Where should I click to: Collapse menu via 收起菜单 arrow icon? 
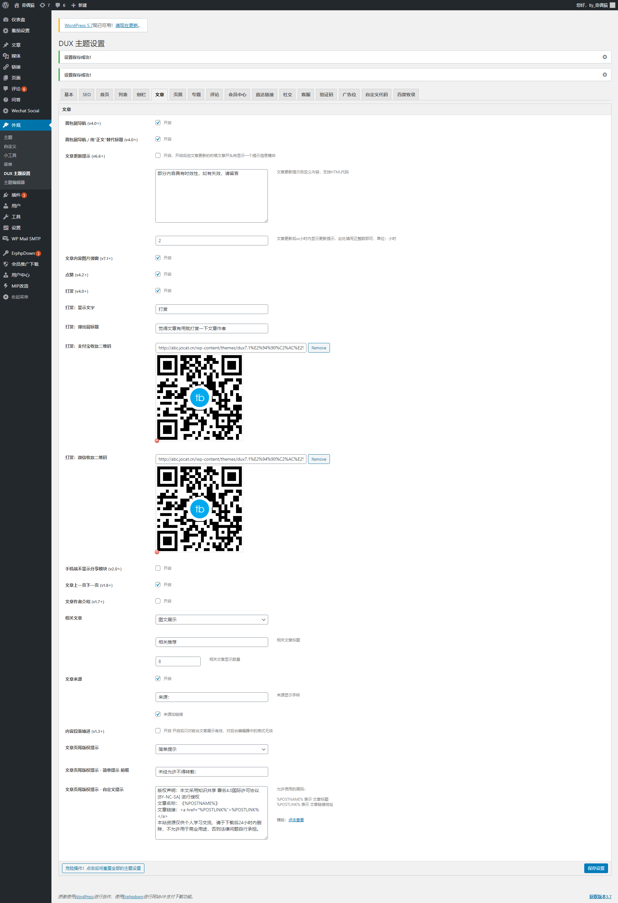pyautogui.click(x=6, y=297)
